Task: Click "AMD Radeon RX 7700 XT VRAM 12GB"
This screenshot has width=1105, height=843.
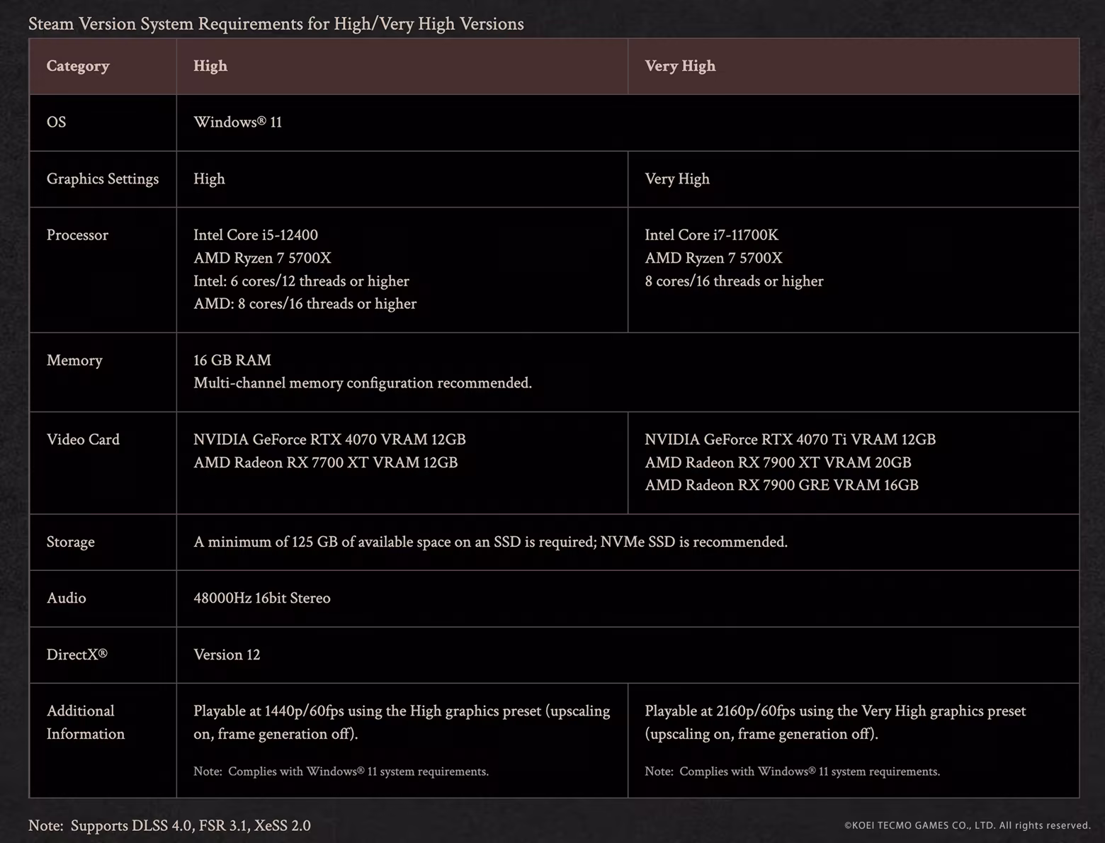Action: pyautogui.click(x=325, y=463)
